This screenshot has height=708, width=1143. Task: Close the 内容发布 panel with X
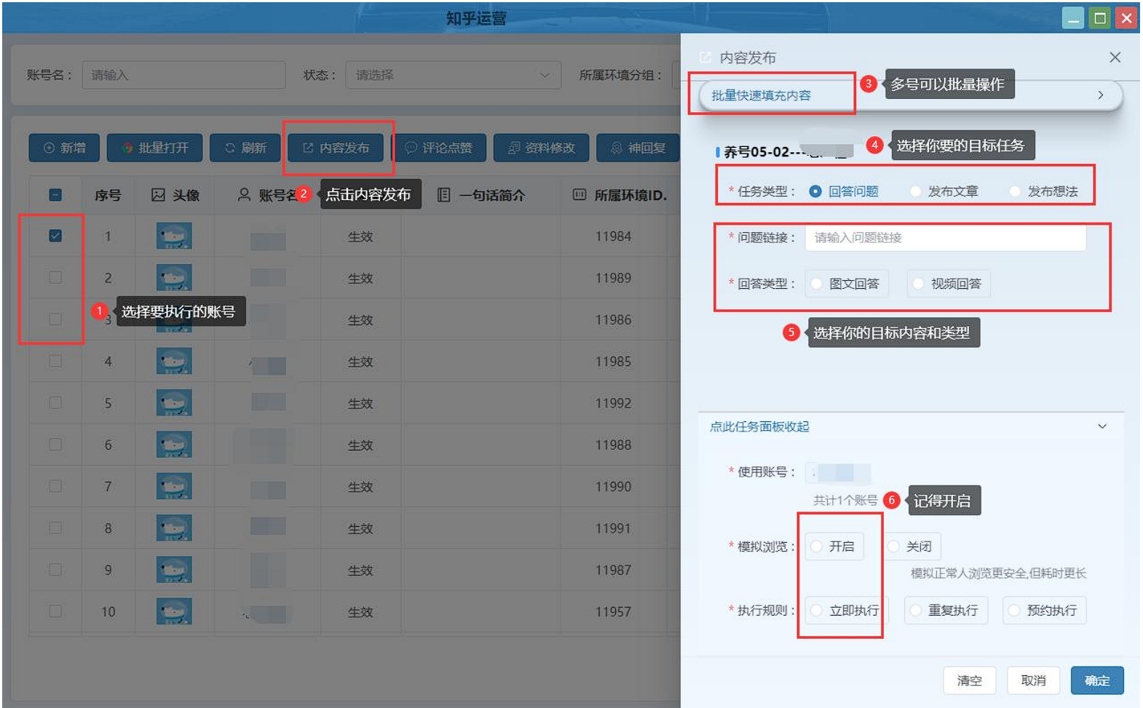point(1115,57)
